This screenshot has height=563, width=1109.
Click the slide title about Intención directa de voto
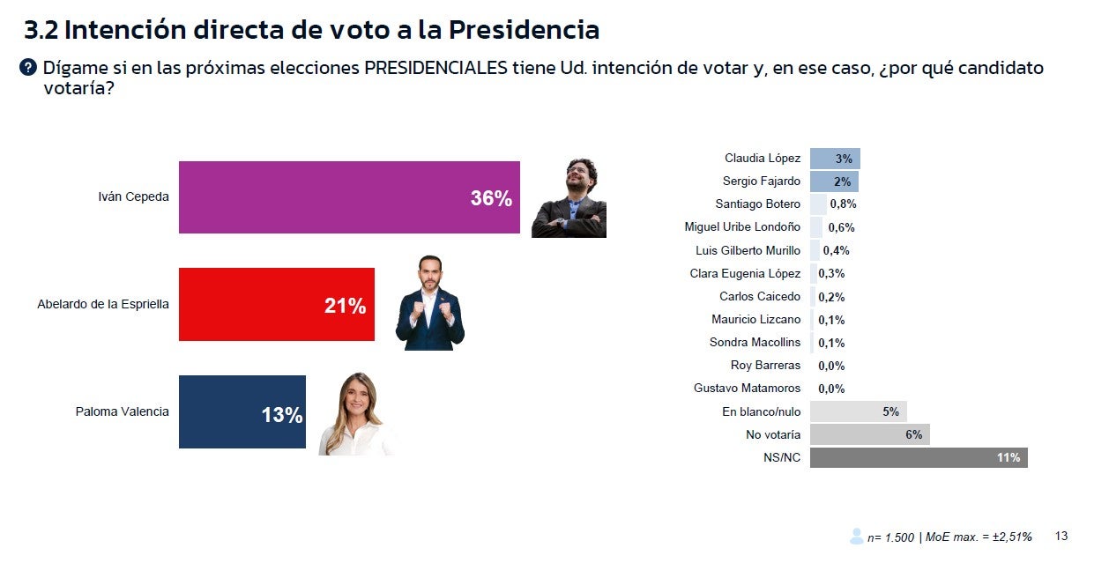[311, 30]
